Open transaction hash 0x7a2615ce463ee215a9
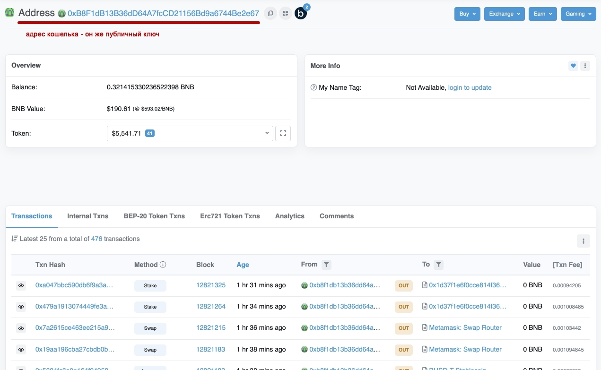The width and height of the screenshot is (601, 370). (75, 327)
